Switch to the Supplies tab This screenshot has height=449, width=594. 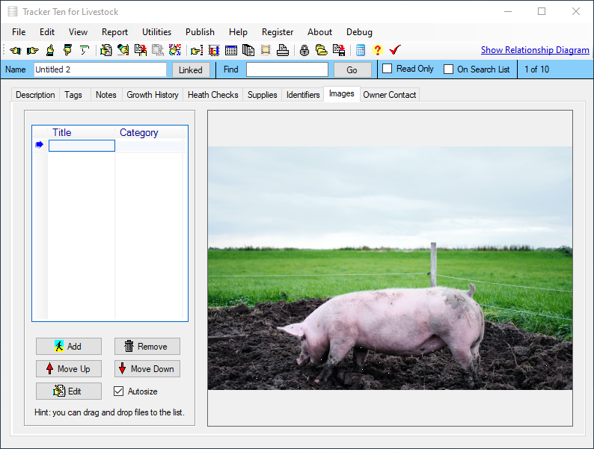pos(262,95)
